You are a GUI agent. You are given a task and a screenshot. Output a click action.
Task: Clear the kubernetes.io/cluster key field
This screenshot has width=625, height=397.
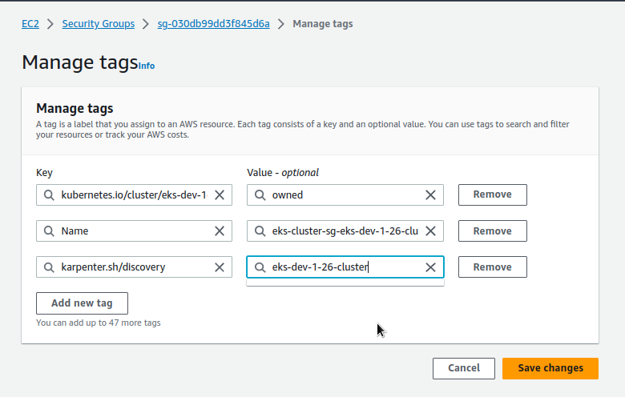point(220,195)
